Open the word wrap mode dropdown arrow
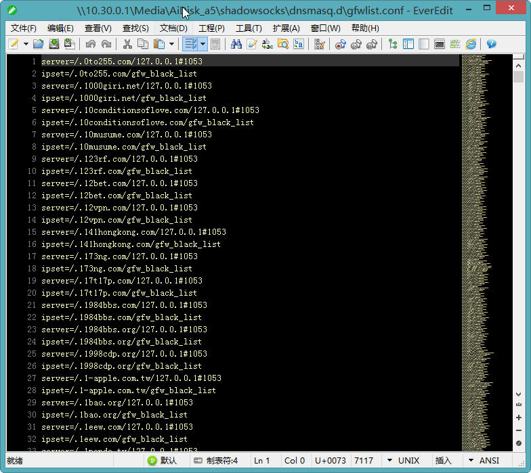This screenshot has height=473, width=531. [x=203, y=44]
